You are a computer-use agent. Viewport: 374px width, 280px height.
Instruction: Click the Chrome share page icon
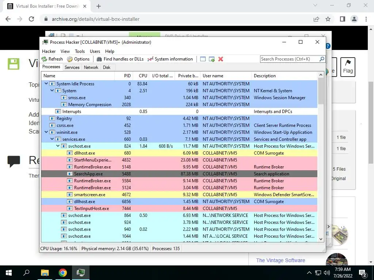(316, 19)
